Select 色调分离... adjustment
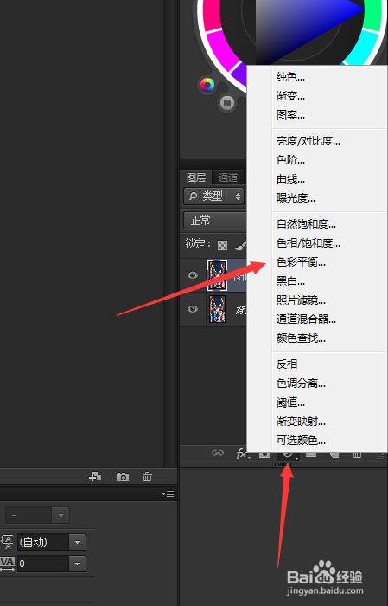 tap(301, 383)
